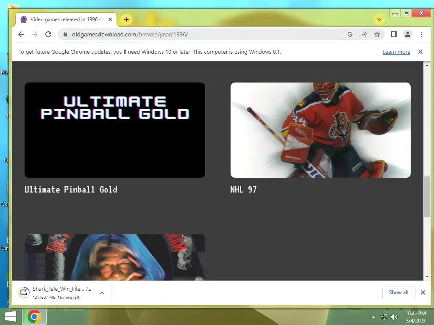Click the 137/507 MB download progress text

(56, 297)
